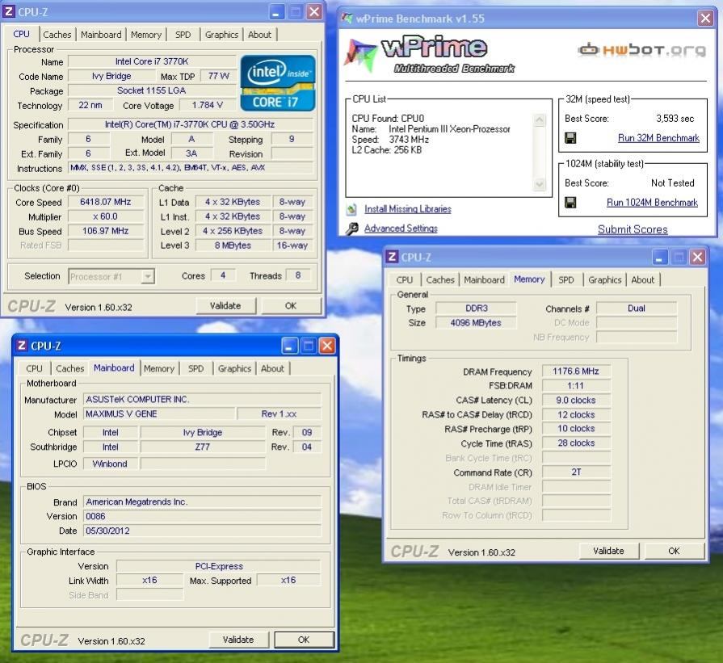
Task: Click the Submit Scores link
Action: tap(633, 229)
